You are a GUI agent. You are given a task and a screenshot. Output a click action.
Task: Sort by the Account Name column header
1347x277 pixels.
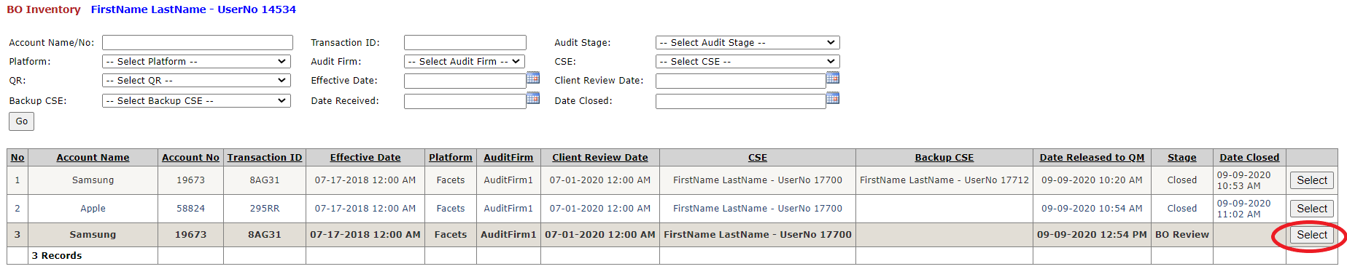(93, 158)
